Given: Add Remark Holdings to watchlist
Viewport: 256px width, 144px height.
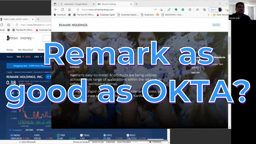Looking at the screenshot, I should click(48, 77).
